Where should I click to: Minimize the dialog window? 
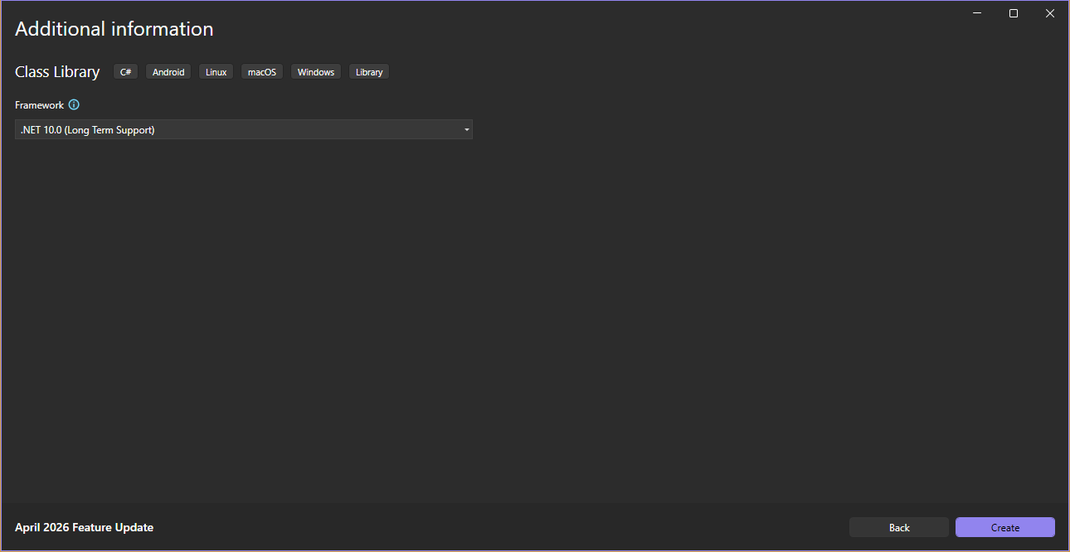(977, 13)
